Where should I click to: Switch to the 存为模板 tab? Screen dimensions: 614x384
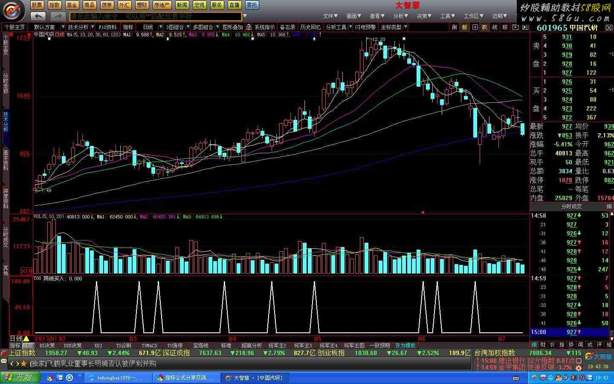(405, 346)
